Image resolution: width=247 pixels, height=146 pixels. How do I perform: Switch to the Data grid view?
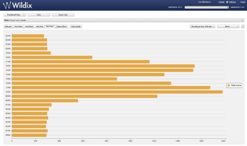pos(8,27)
